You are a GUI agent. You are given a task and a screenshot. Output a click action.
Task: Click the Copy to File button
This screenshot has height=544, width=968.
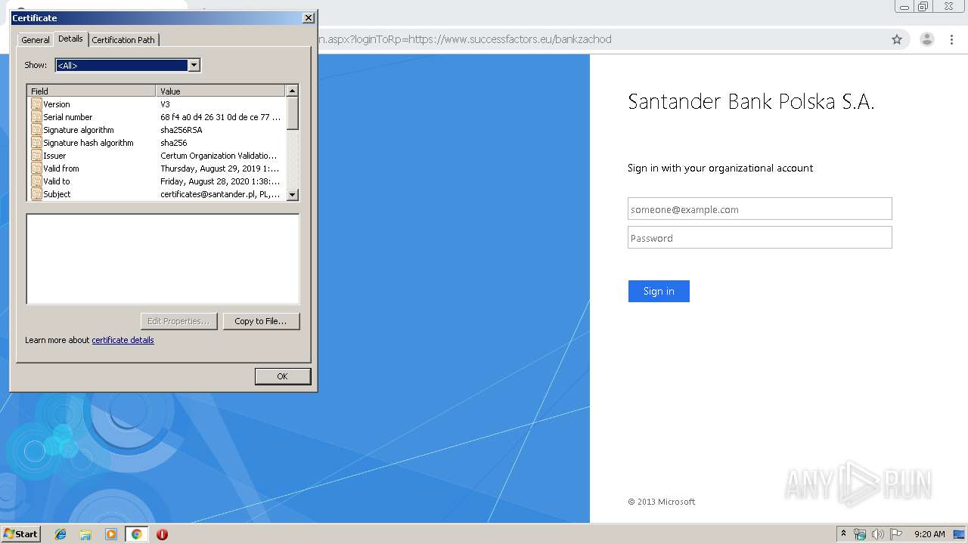(x=261, y=321)
